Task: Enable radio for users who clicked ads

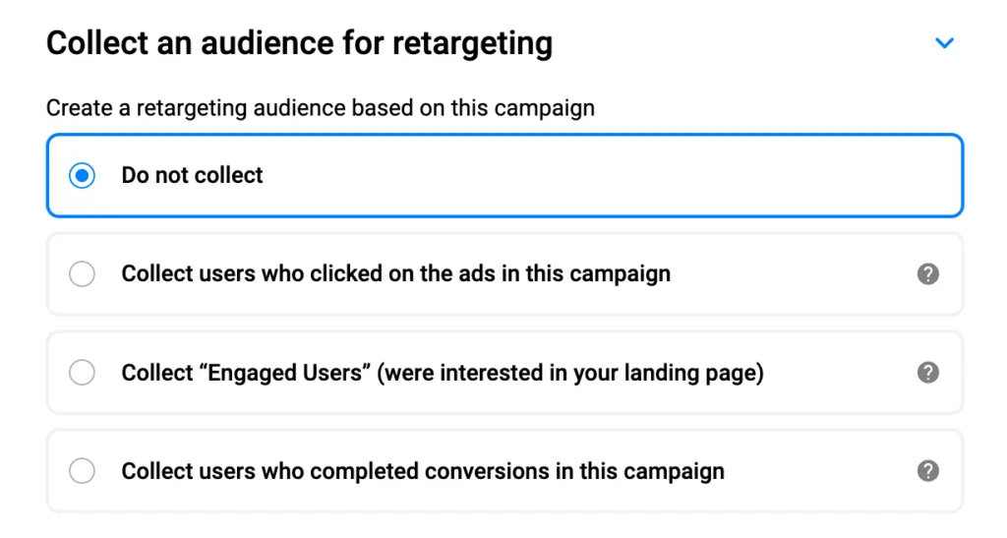Action: (x=82, y=273)
